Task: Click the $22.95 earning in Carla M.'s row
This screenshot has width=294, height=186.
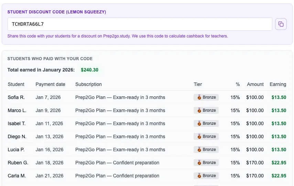Action: (279, 176)
